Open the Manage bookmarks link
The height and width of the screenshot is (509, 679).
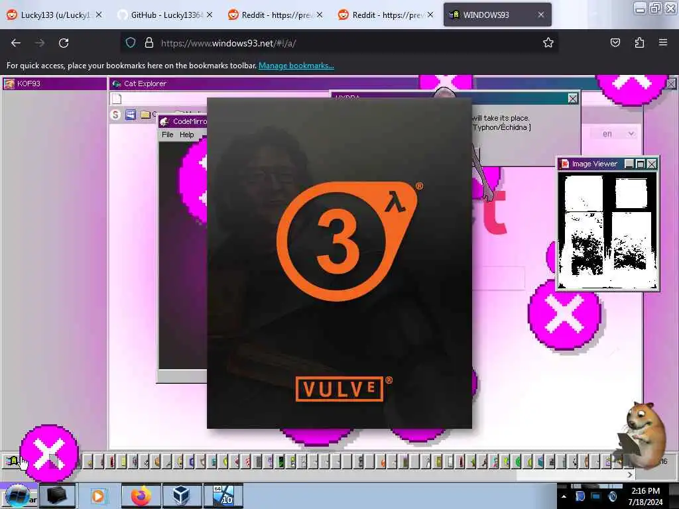click(x=296, y=66)
